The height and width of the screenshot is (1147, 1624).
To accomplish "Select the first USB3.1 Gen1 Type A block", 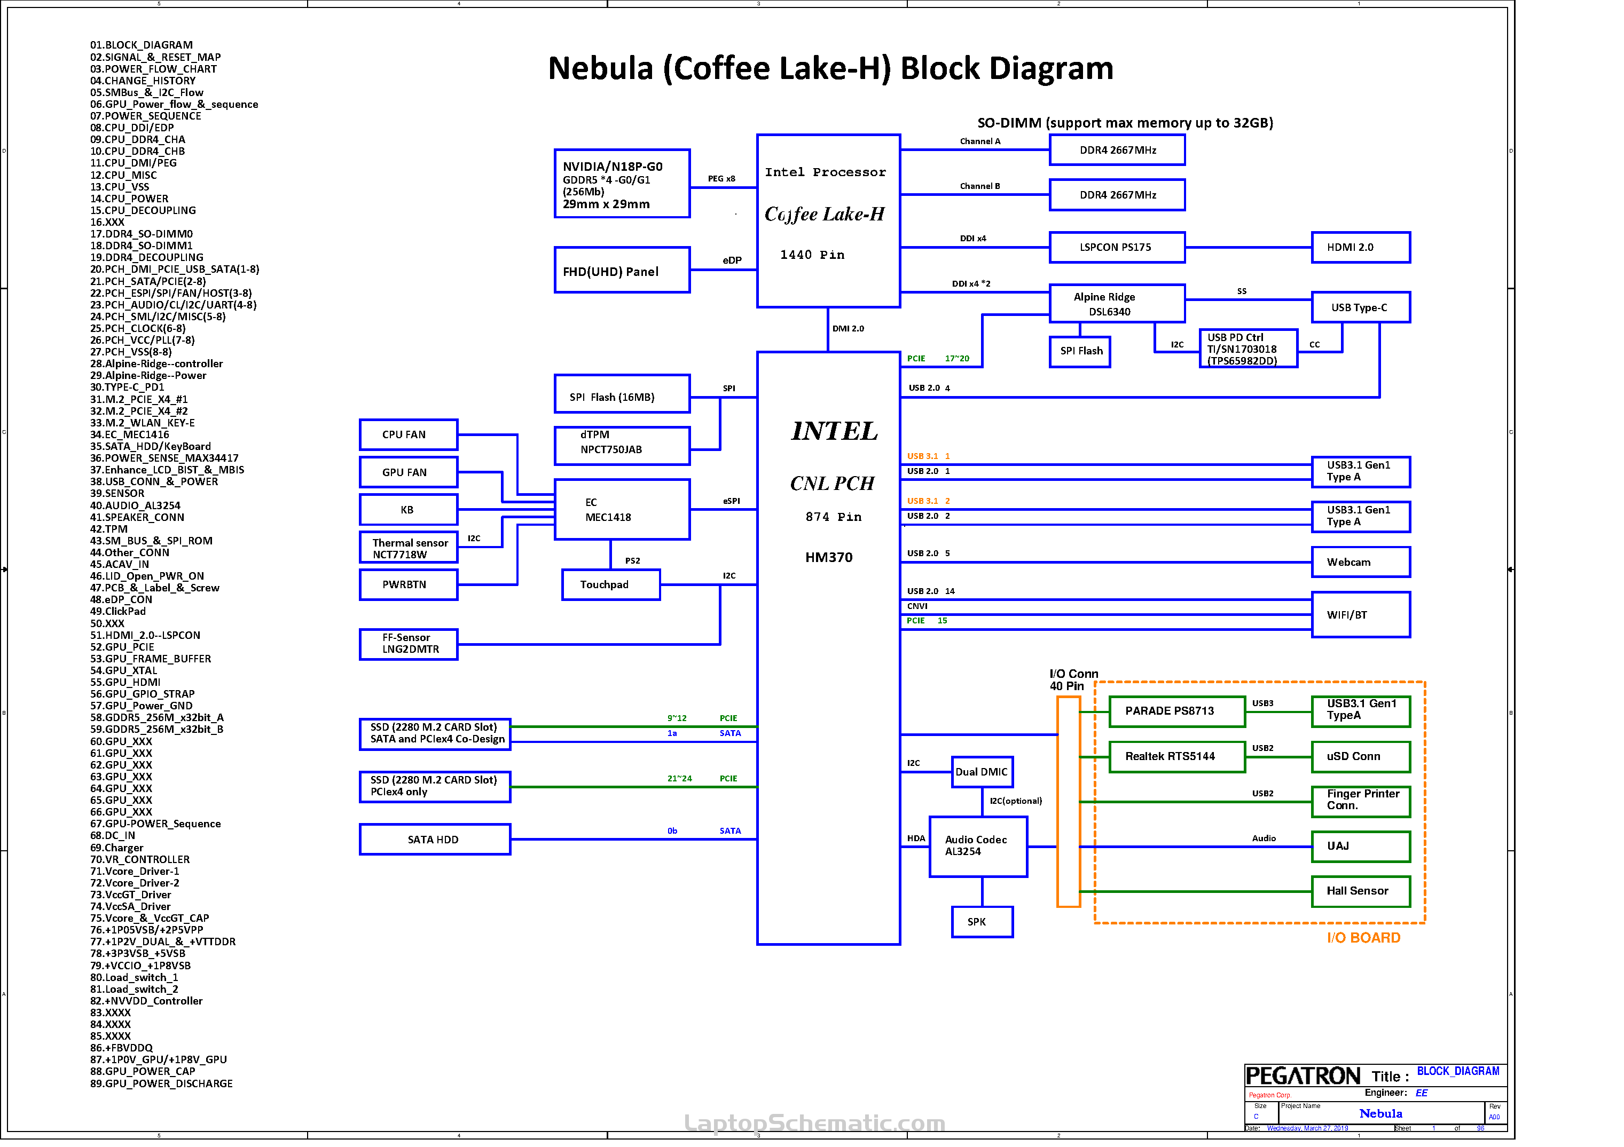I will 1362,473.
